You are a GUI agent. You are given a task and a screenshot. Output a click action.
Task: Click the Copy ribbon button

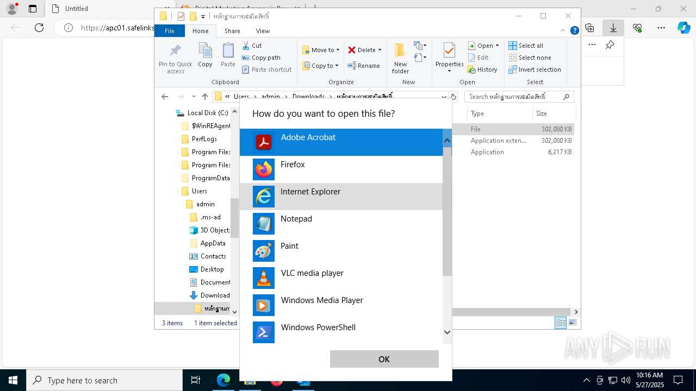(205, 55)
